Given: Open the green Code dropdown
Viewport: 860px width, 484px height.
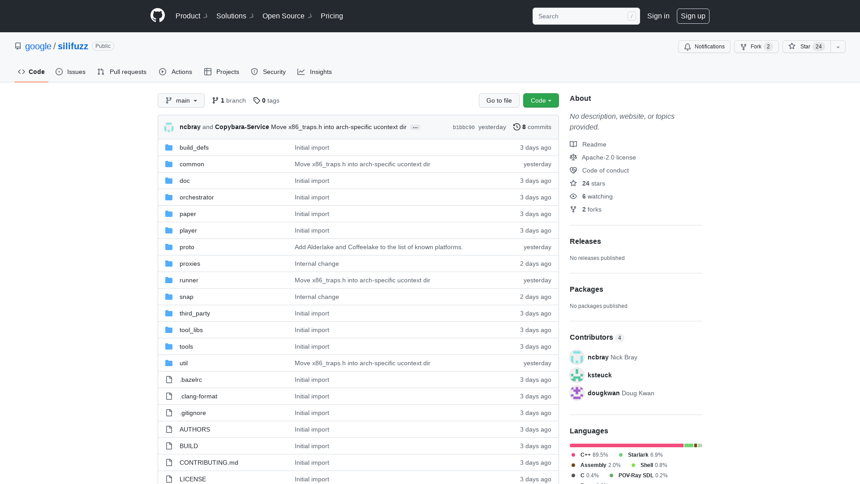Looking at the screenshot, I should (x=541, y=100).
